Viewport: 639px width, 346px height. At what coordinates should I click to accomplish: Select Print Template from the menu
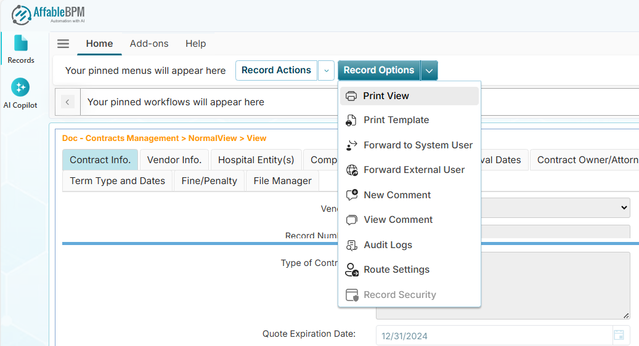(x=396, y=120)
